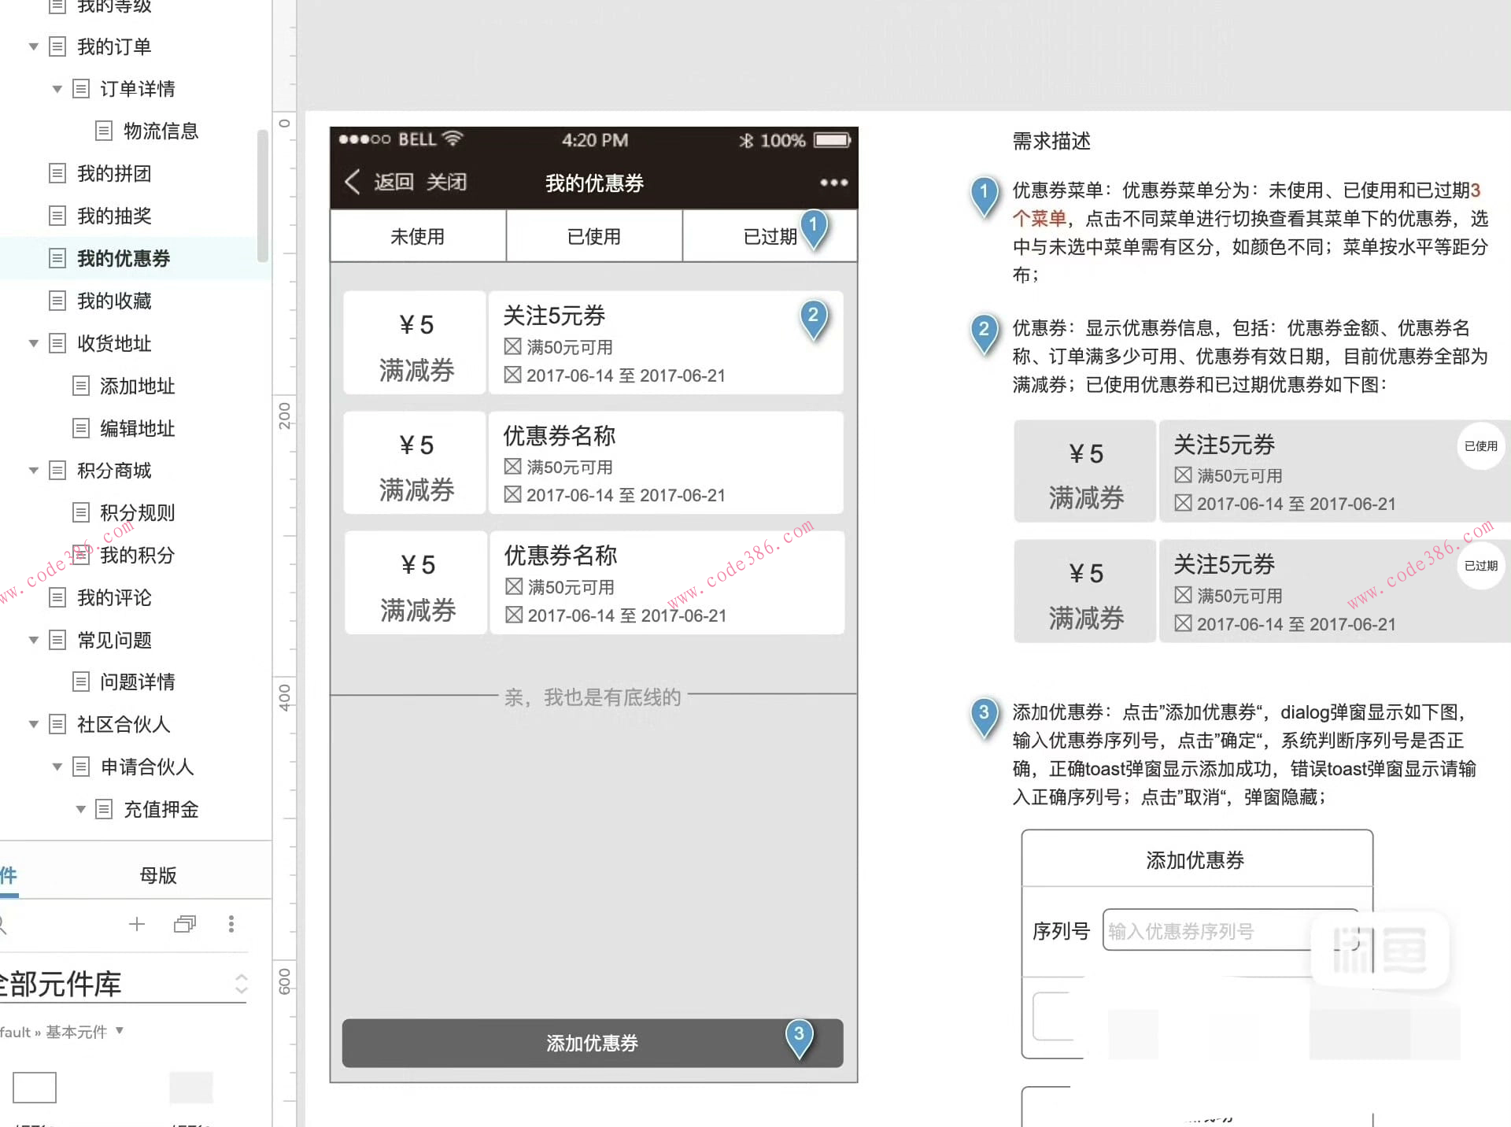The height and width of the screenshot is (1127, 1511).
Task: Click placeholder image icon beside 满50元可用 in first coupon
Action: [513, 346]
